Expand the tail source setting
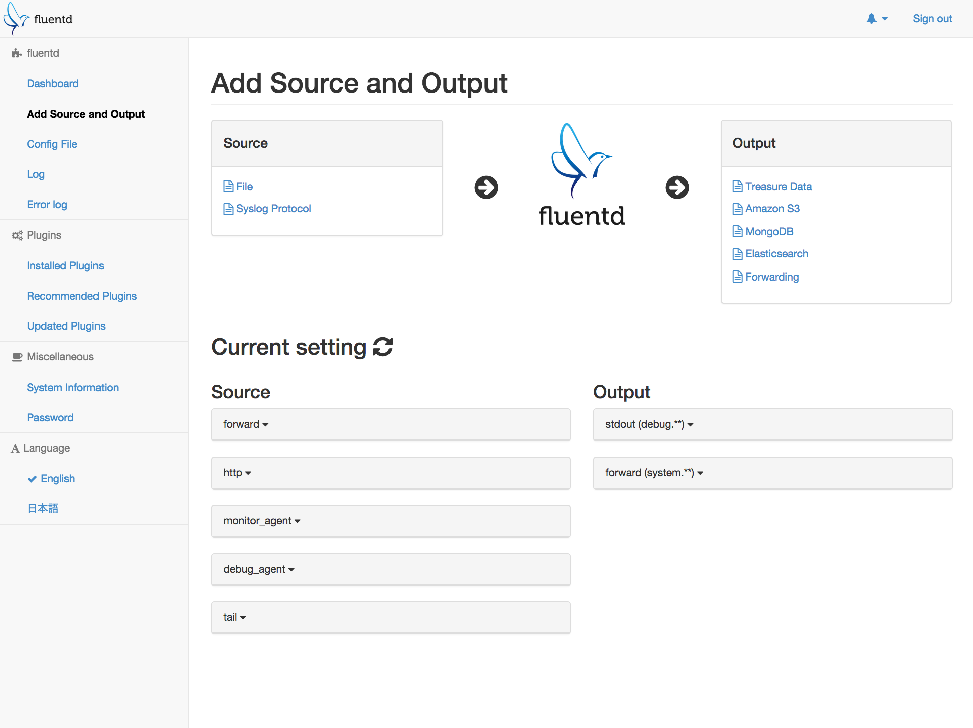 (234, 617)
